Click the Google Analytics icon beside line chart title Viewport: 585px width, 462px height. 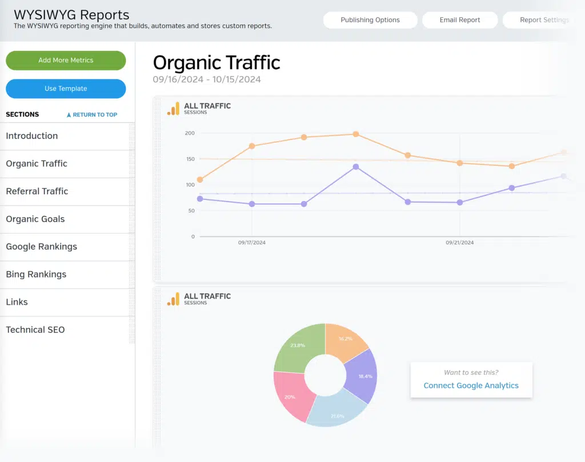click(173, 109)
